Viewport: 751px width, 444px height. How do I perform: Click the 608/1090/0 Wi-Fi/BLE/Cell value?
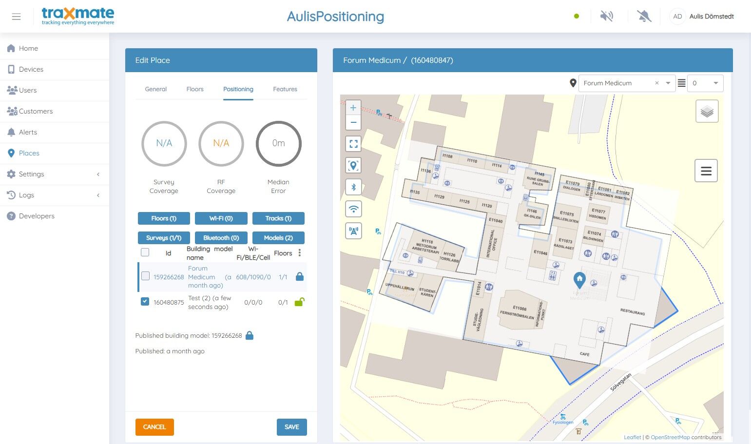253,277
